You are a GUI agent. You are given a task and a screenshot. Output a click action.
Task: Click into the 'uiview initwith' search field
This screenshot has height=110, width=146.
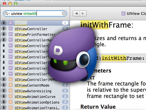(x=35, y=13)
